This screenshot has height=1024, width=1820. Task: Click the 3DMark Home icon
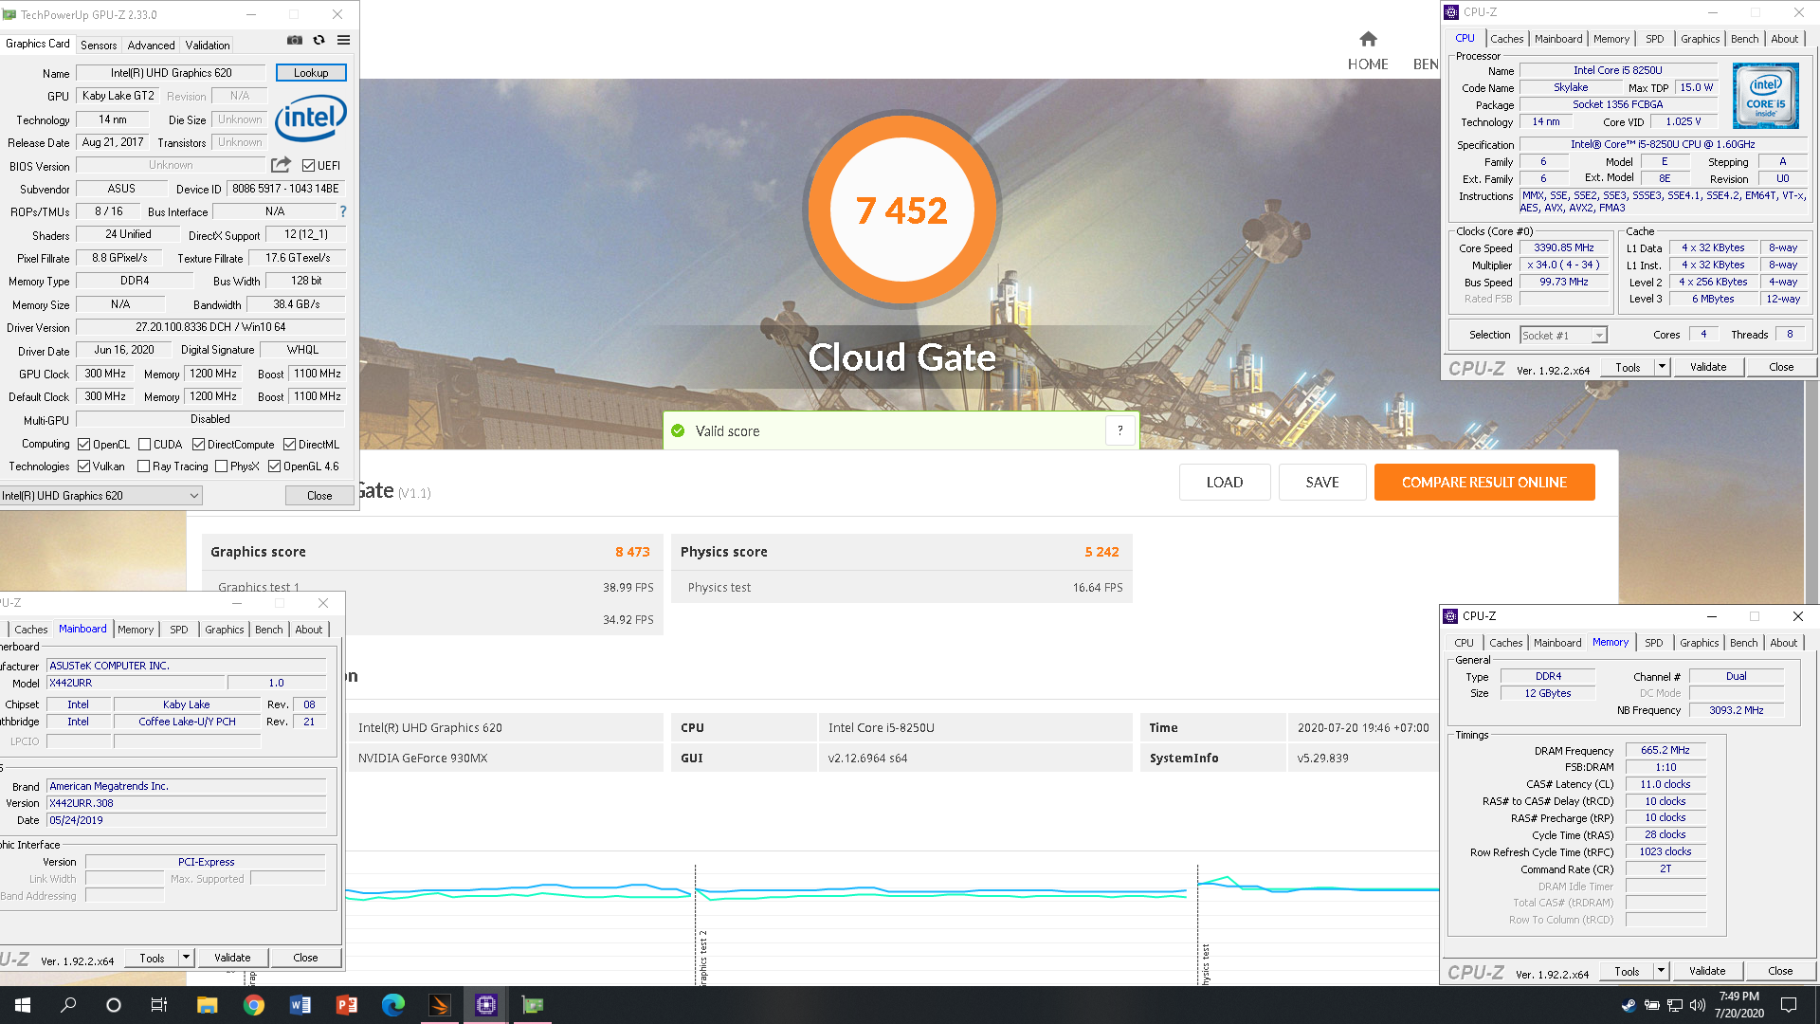click(x=1368, y=39)
